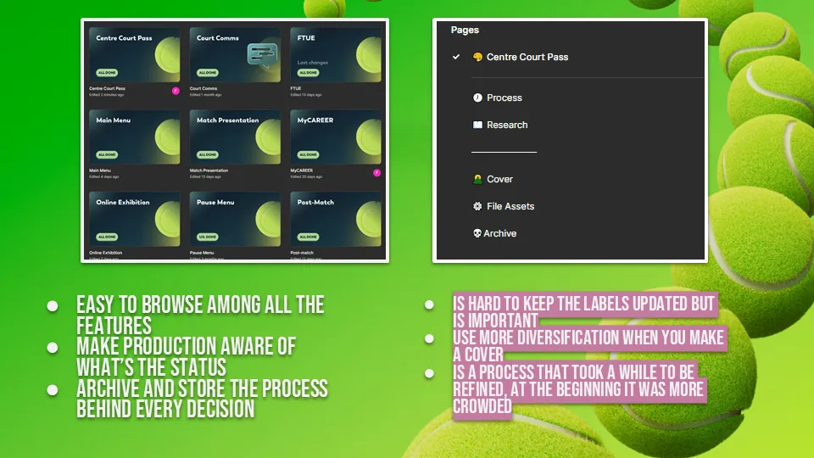Viewport: 814px width, 458px height.
Task: Click the 'MyCAREER' file name under its thumbnail
Action: point(301,170)
